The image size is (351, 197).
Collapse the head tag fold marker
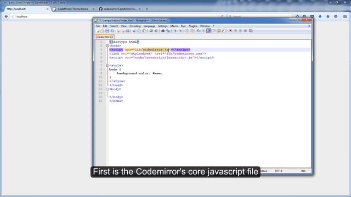click(x=107, y=46)
